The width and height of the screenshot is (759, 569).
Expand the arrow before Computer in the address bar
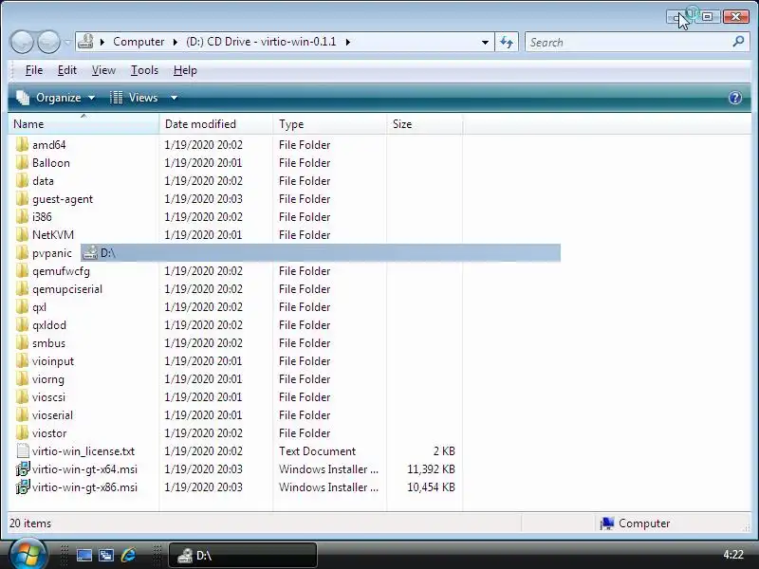pyautogui.click(x=102, y=42)
